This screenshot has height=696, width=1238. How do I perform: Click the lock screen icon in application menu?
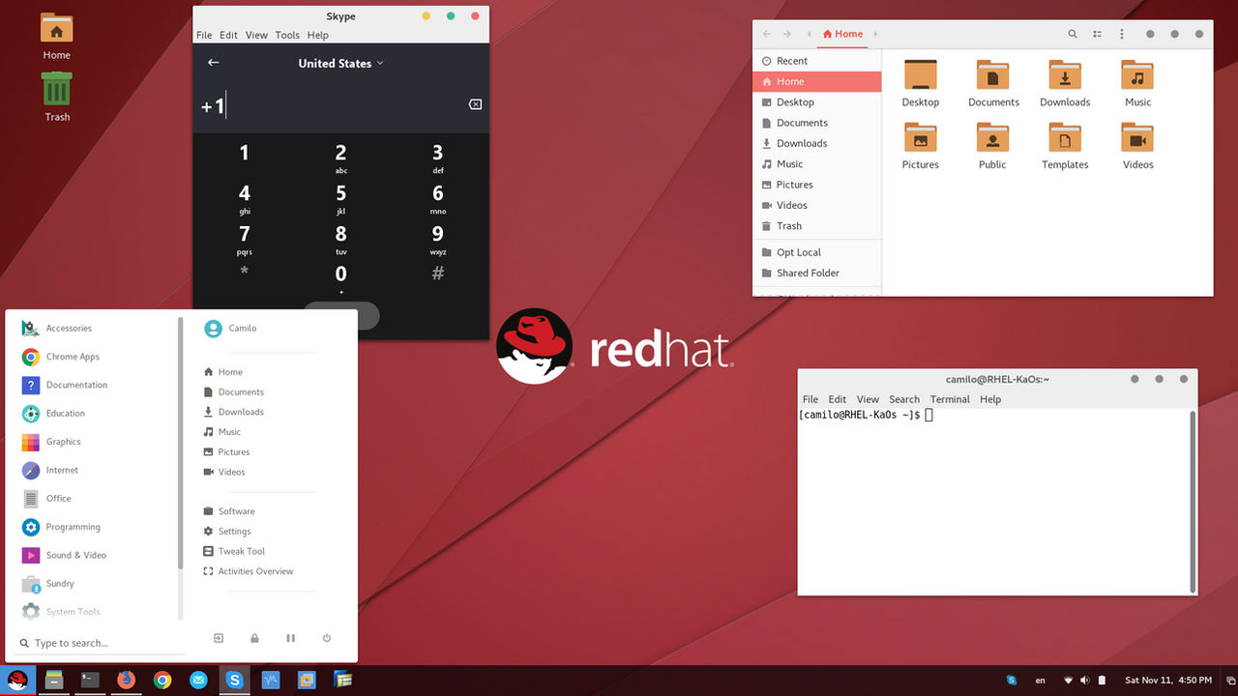click(254, 638)
